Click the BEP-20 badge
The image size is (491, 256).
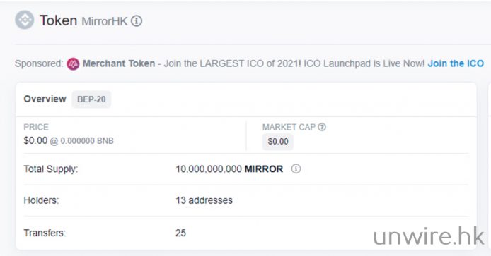coord(91,99)
